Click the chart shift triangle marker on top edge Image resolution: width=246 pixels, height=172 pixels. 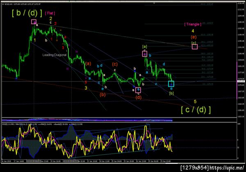(154, 3)
